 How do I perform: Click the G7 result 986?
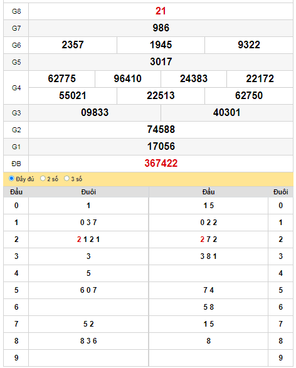(x=161, y=28)
